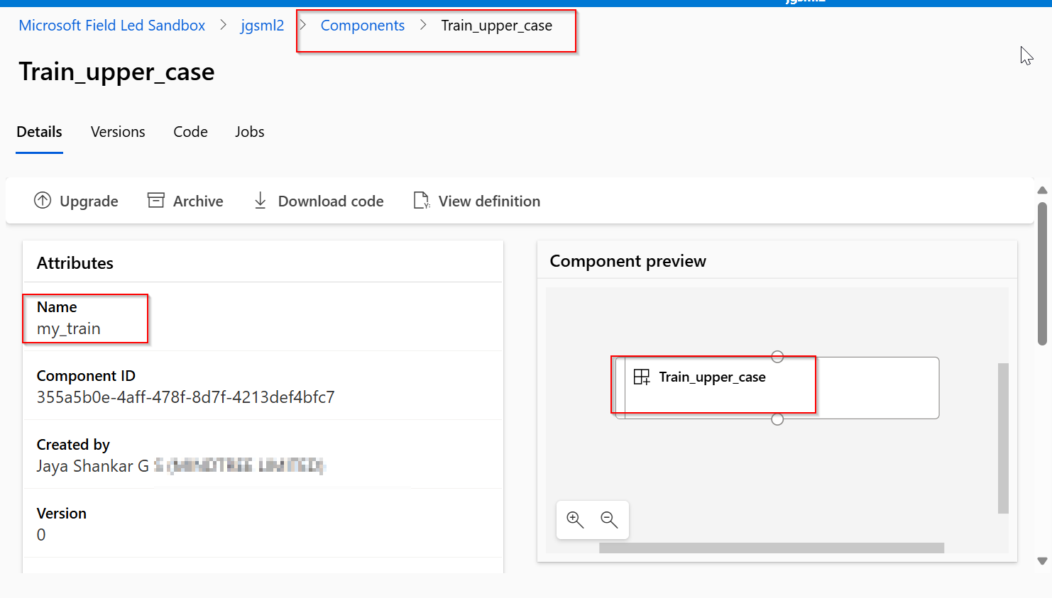Click the Attributes panel heading
Image resolution: width=1052 pixels, height=598 pixels.
pyautogui.click(x=75, y=263)
